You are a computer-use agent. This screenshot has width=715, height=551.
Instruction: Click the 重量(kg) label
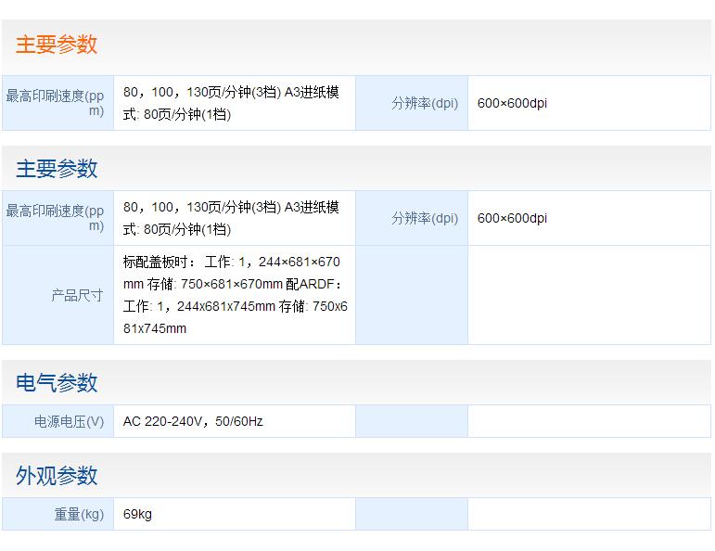coord(79,514)
